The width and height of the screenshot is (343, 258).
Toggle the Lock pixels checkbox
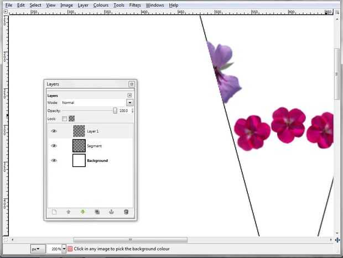point(64,119)
